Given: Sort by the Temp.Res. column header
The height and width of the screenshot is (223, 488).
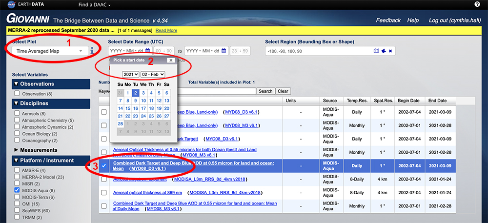Looking at the screenshot, I should click(x=356, y=101).
